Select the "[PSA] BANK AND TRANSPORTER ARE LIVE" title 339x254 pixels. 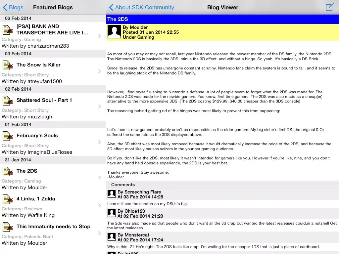(53, 29)
